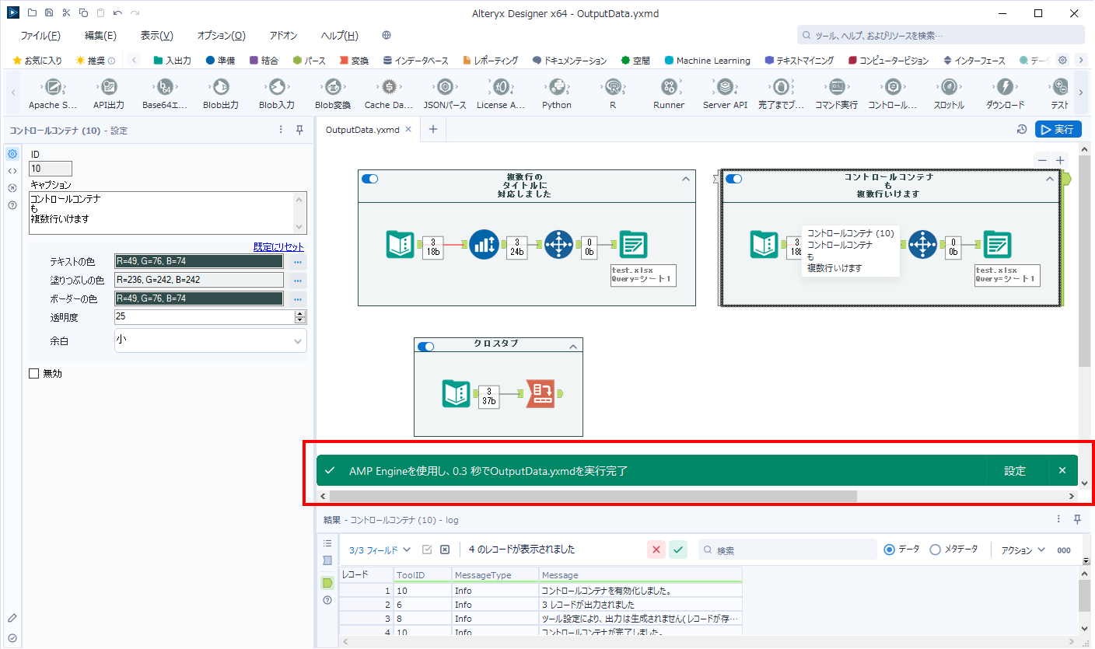Click 設定 on the green completion banner
The width and height of the screenshot is (1095, 649).
pos(1015,471)
